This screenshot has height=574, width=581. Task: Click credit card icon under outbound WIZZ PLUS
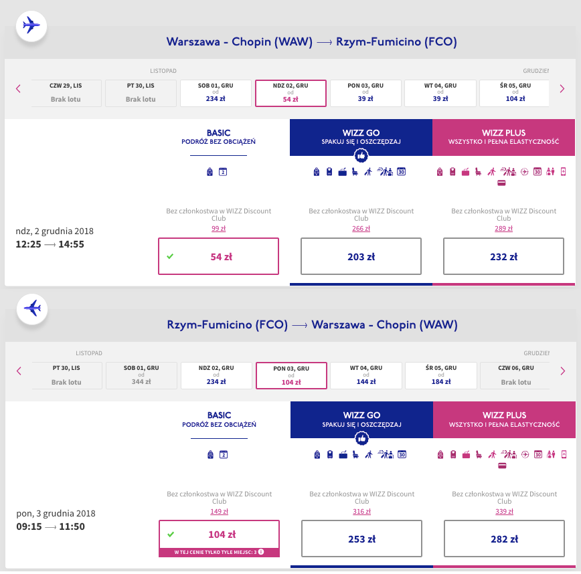pos(501,183)
